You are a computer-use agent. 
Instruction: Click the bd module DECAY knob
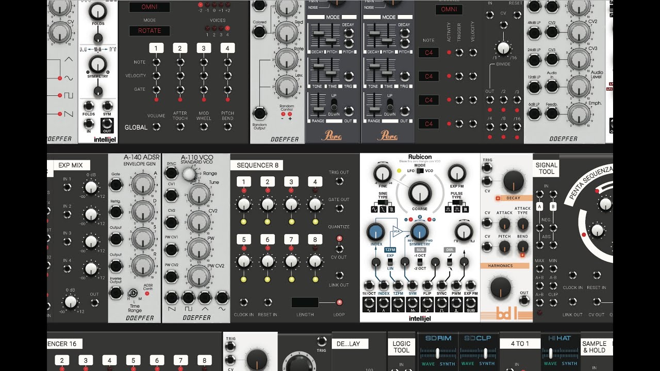pos(513,181)
